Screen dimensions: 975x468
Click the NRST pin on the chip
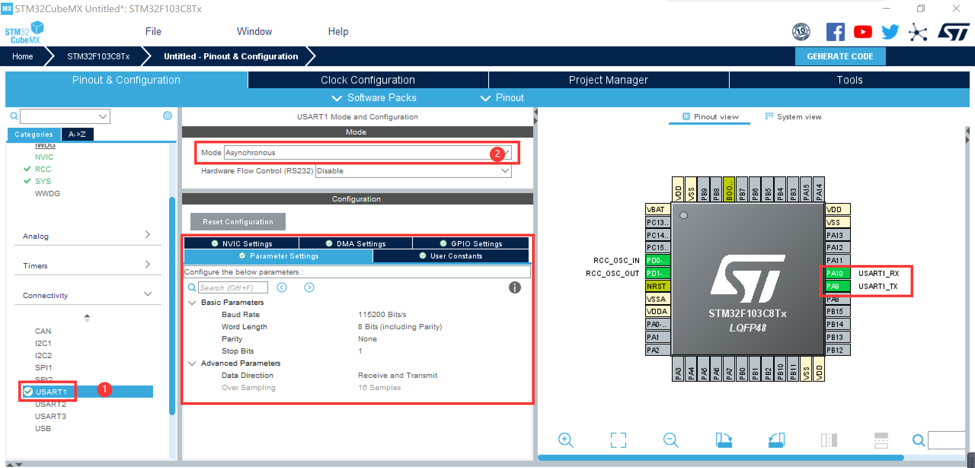point(658,286)
